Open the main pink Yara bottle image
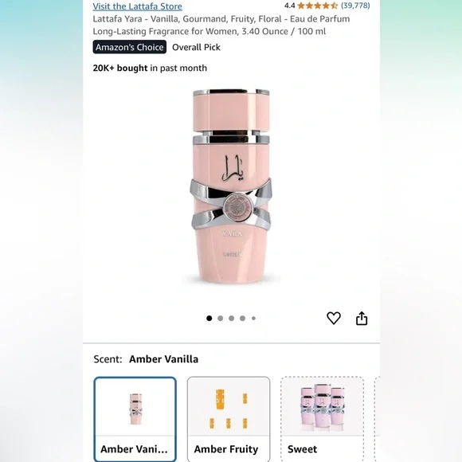This screenshot has height=462, width=462. (x=231, y=186)
